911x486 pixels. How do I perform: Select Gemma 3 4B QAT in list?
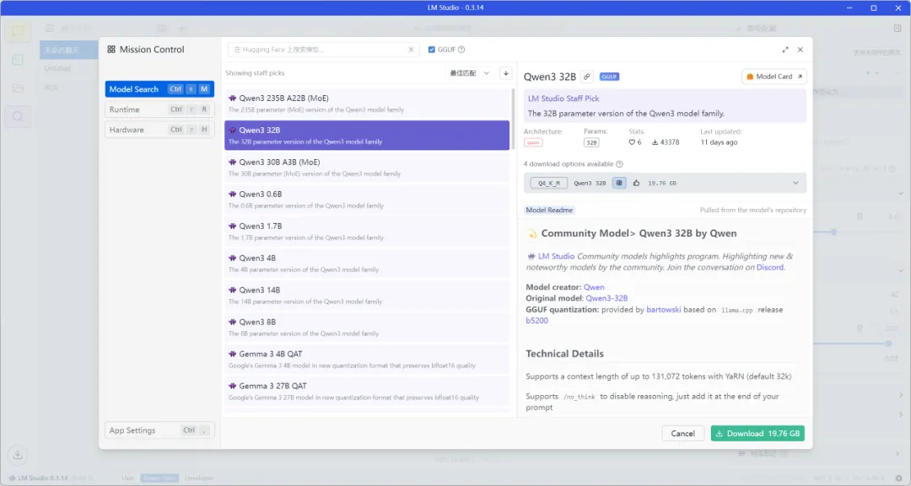point(367,359)
